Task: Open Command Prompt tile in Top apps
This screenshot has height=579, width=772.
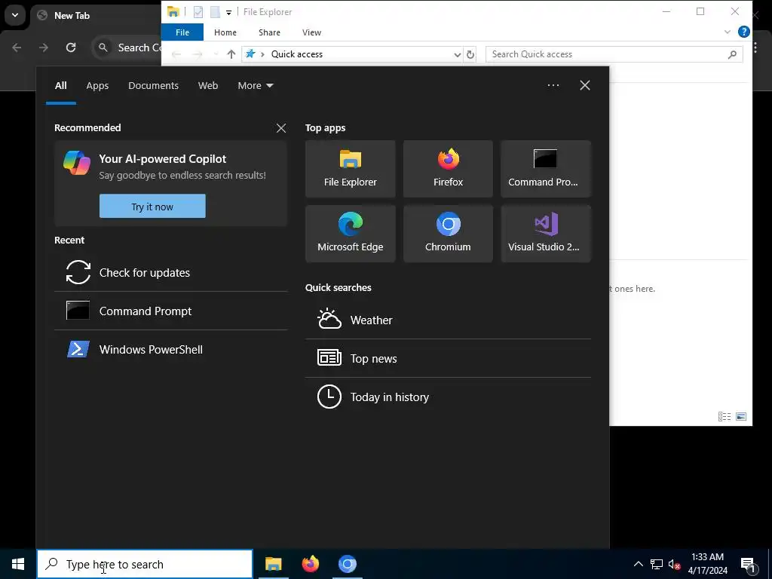Action: pos(546,169)
